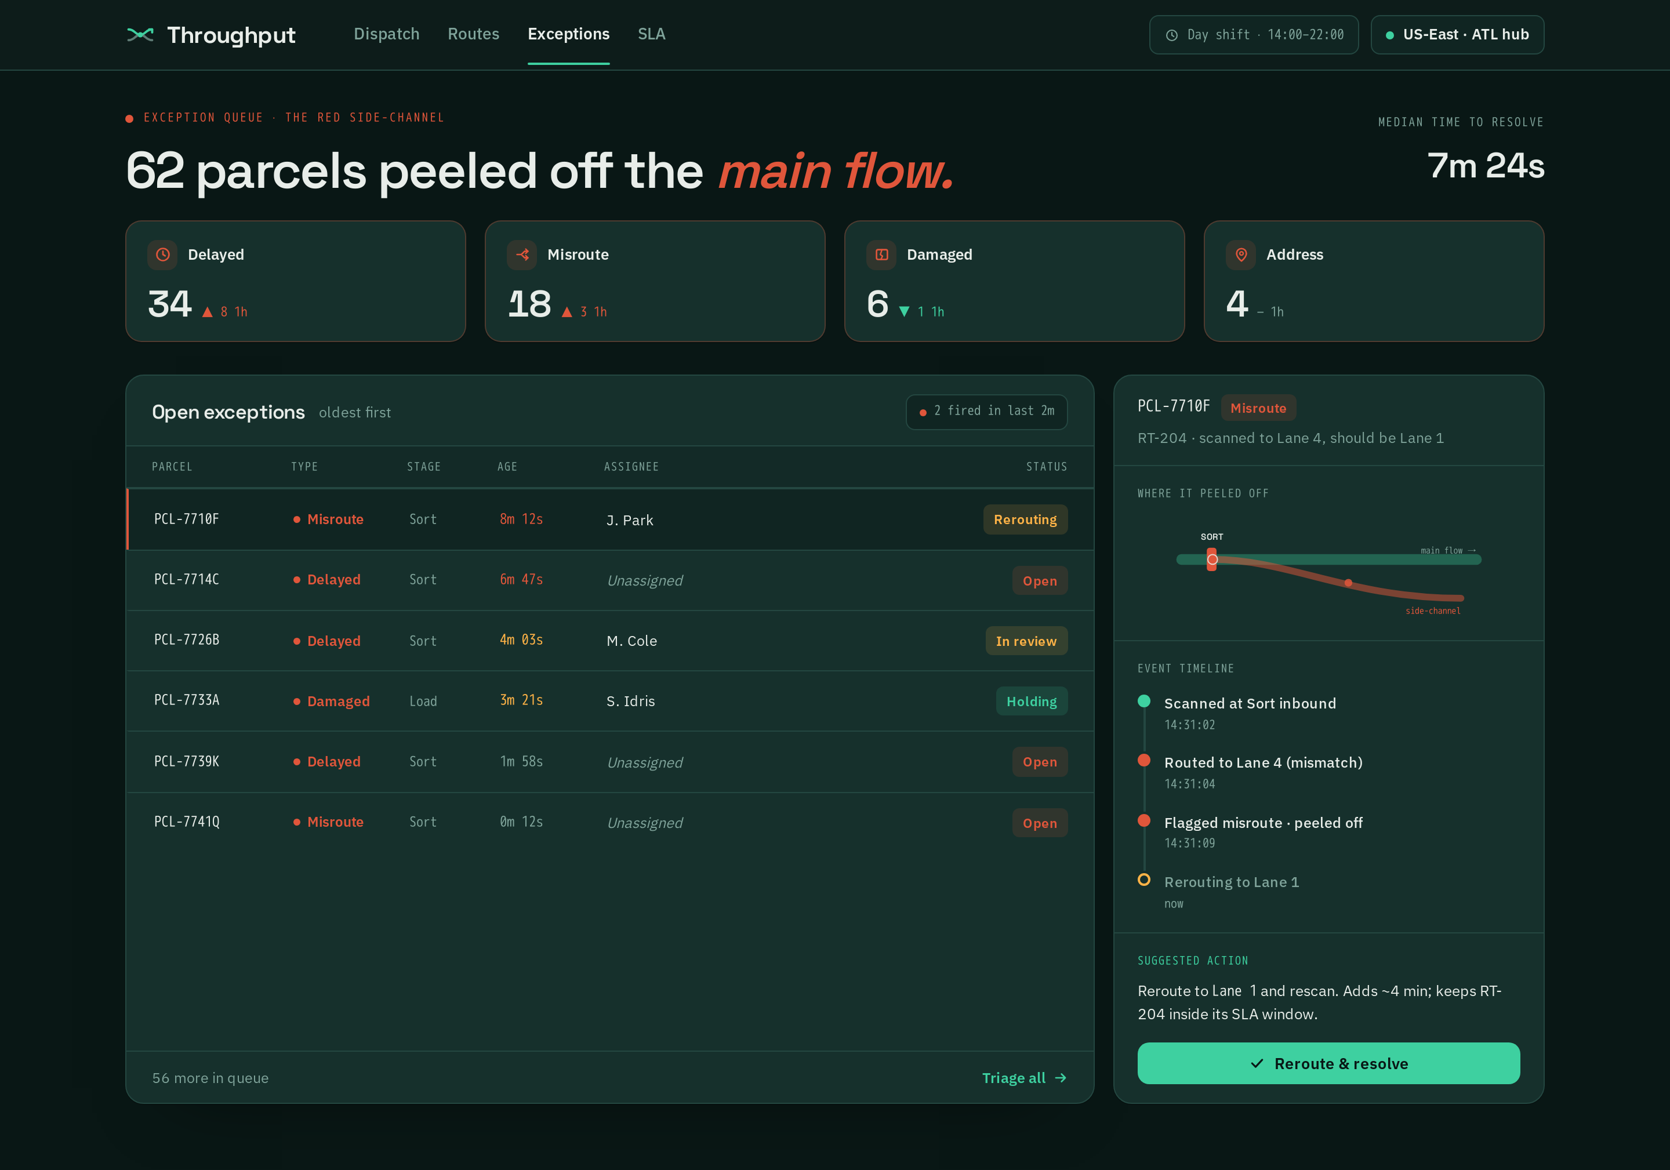Click the arrow icon beside Triage all

(x=1061, y=1078)
